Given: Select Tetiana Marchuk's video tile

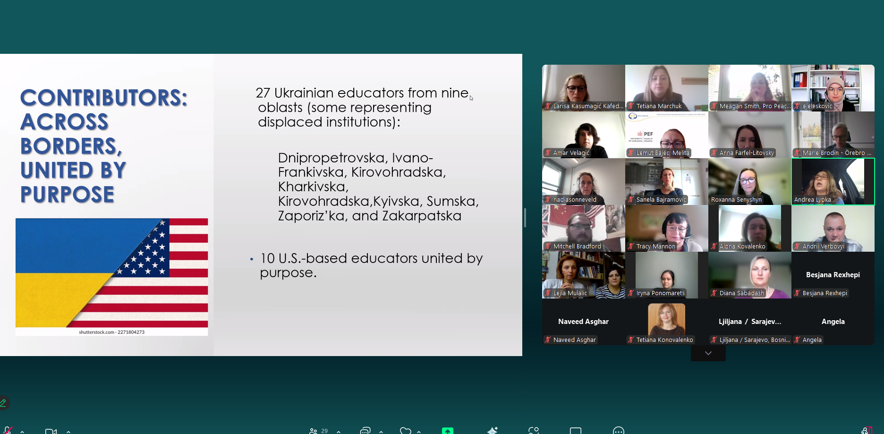Looking at the screenshot, I should [x=666, y=88].
